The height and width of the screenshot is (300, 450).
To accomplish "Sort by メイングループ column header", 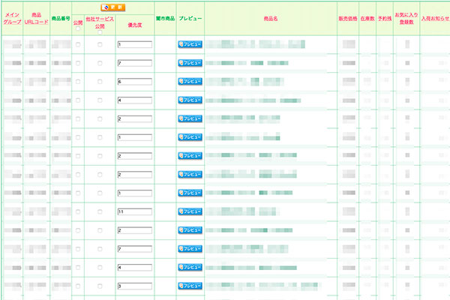I will (x=12, y=18).
